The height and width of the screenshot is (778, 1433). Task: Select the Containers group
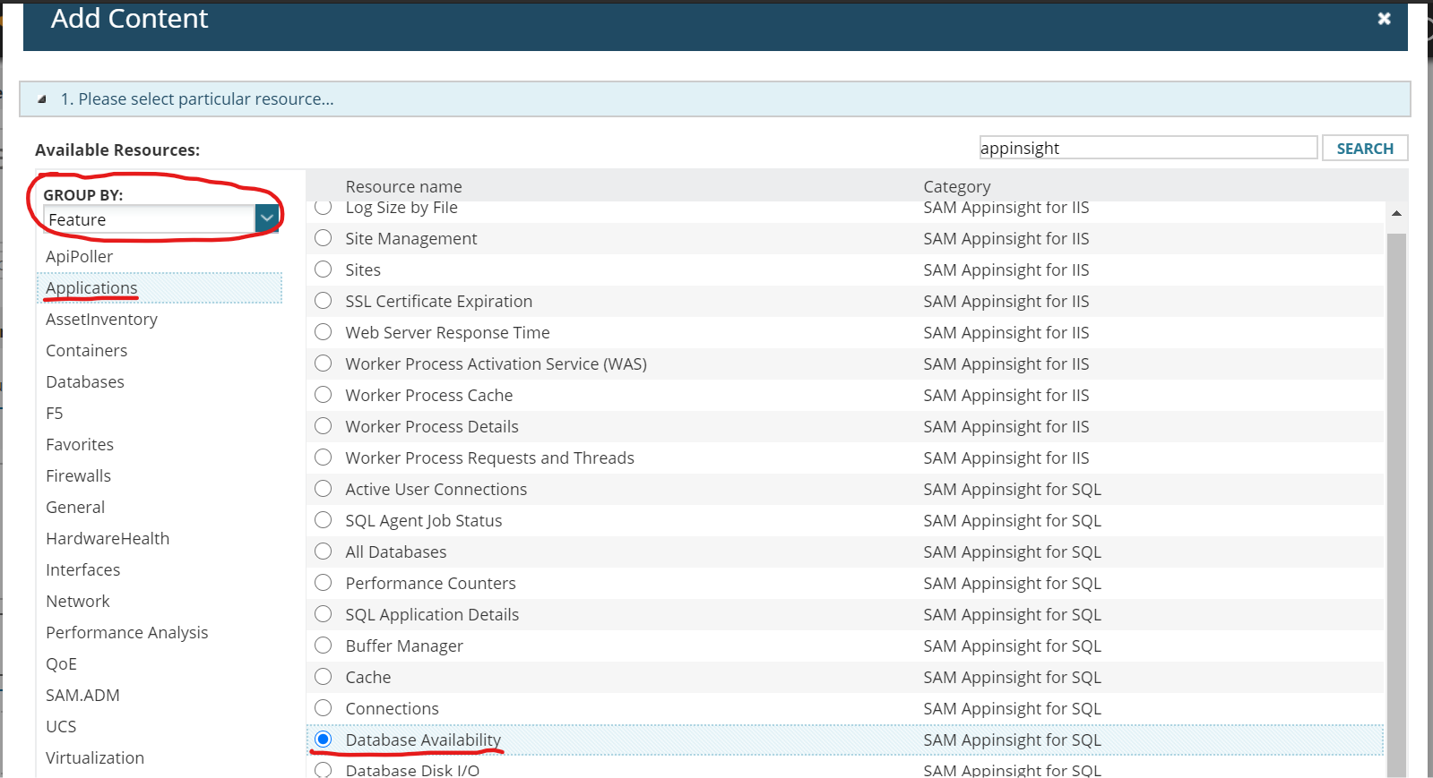86,351
